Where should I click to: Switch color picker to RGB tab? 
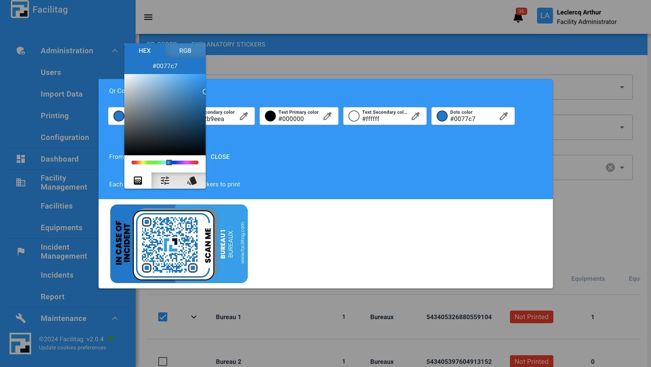coord(185,51)
